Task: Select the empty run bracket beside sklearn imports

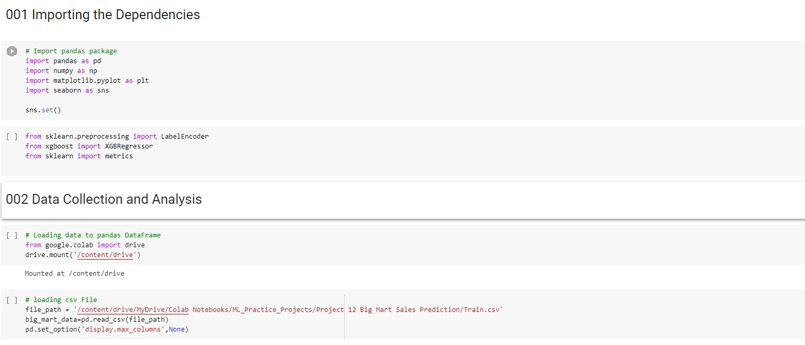Action: (x=11, y=136)
